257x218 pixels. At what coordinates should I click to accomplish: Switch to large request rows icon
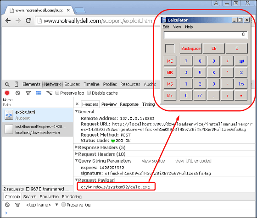click(x=39, y=93)
